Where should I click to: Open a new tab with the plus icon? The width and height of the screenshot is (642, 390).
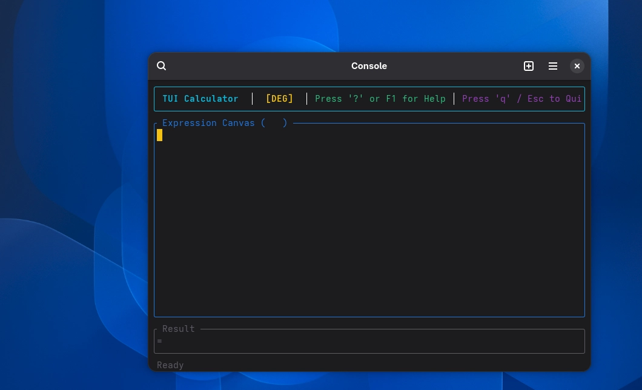coord(529,66)
